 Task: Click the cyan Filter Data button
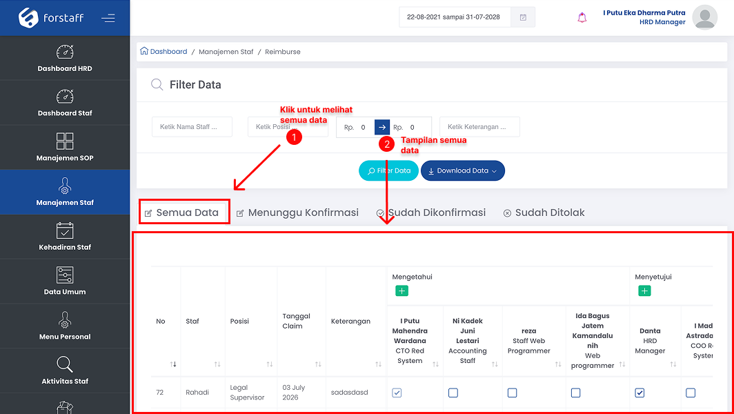pyautogui.click(x=388, y=170)
